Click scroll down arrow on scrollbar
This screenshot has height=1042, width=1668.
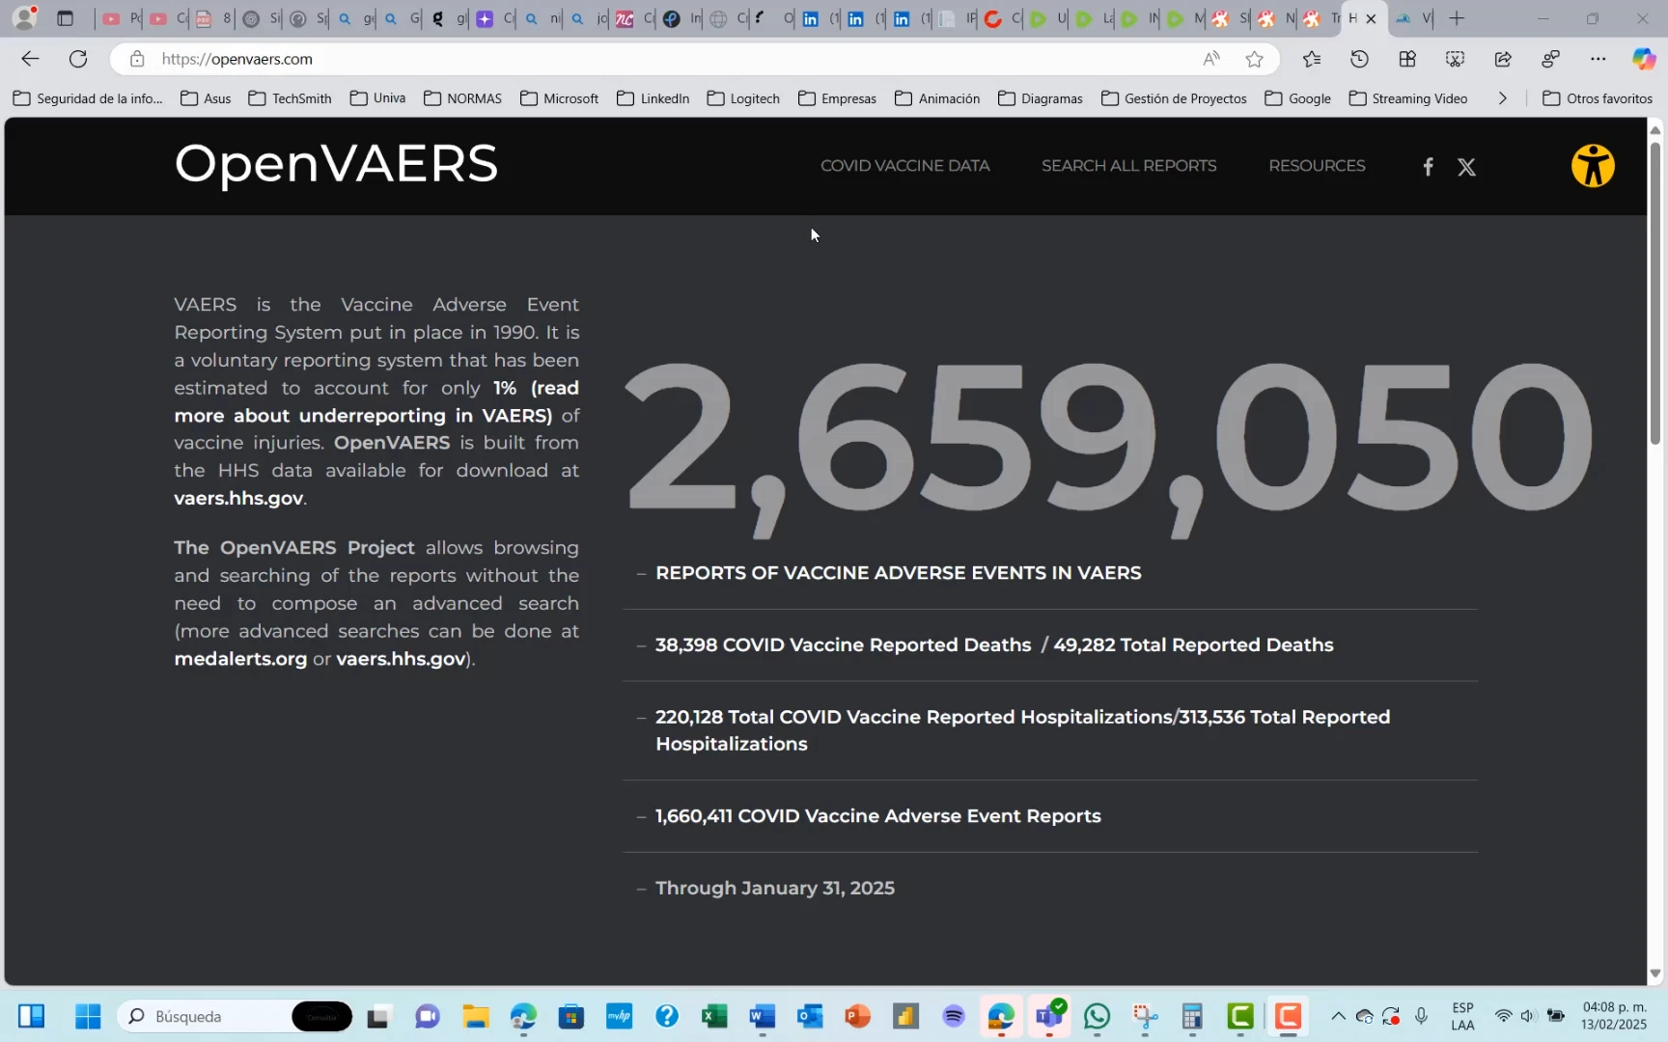coord(1654,973)
